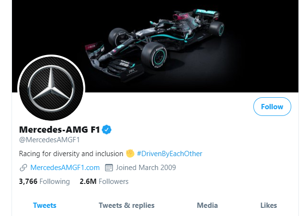Open the #DrivenByEachOther hashtag
This screenshot has height=216, width=308.
click(170, 154)
